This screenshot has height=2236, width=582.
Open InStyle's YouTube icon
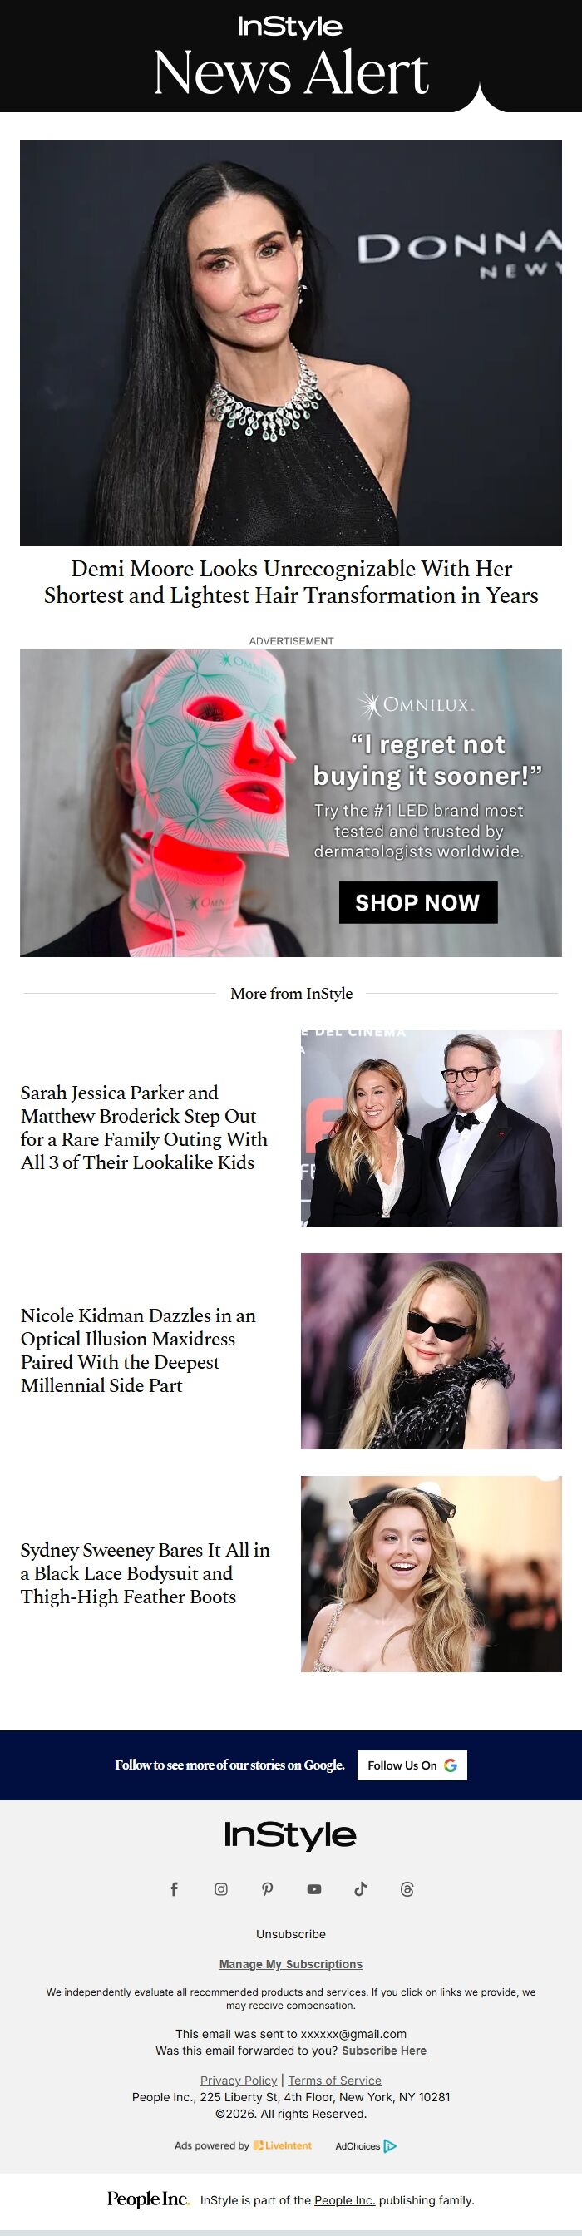314,1889
